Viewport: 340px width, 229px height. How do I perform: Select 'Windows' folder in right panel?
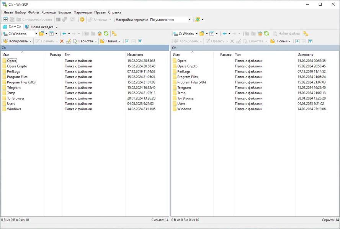[184, 109]
